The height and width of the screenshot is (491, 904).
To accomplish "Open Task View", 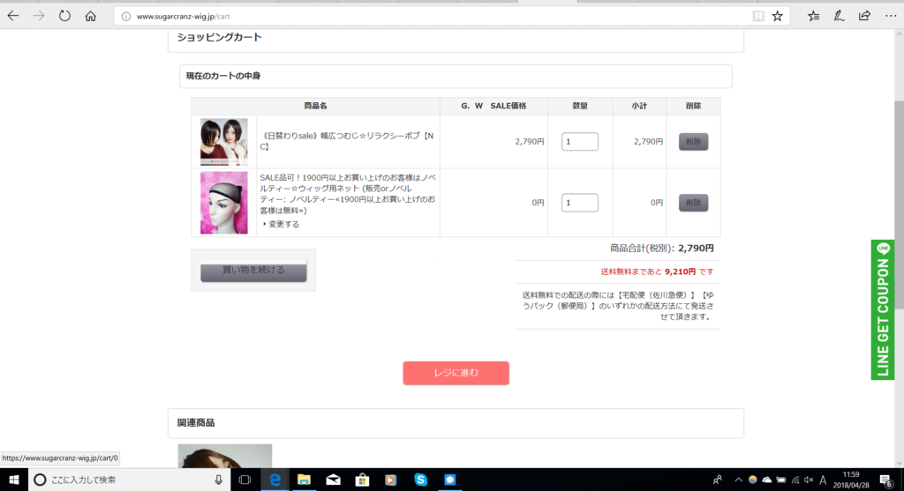I will point(245,480).
